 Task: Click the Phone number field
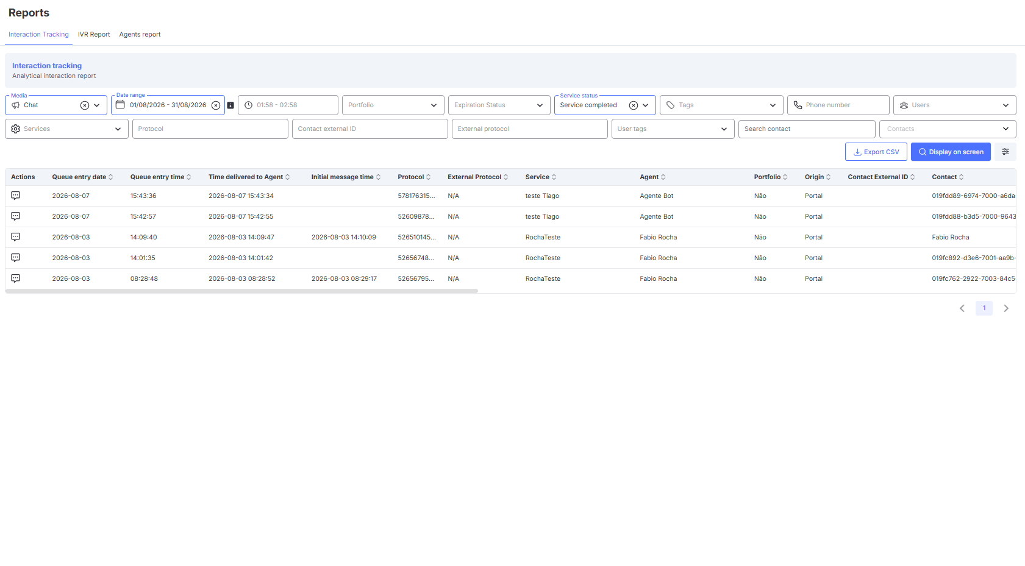[838, 105]
